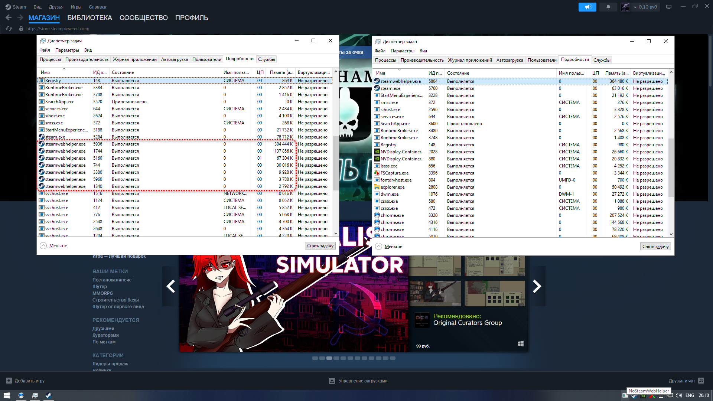This screenshot has width=713, height=401.
Task: Select the last carousel page dot
Action: pos(393,358)
